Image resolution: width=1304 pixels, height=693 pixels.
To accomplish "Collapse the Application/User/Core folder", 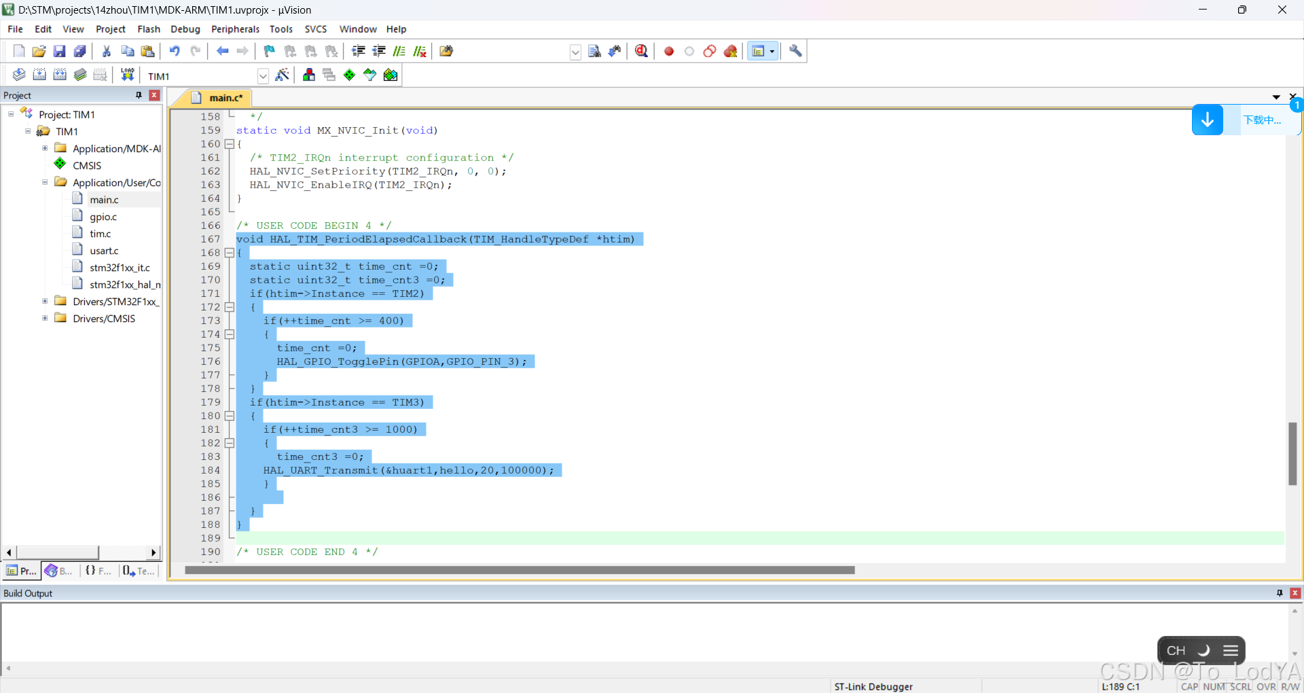I will tap(45, 182).
